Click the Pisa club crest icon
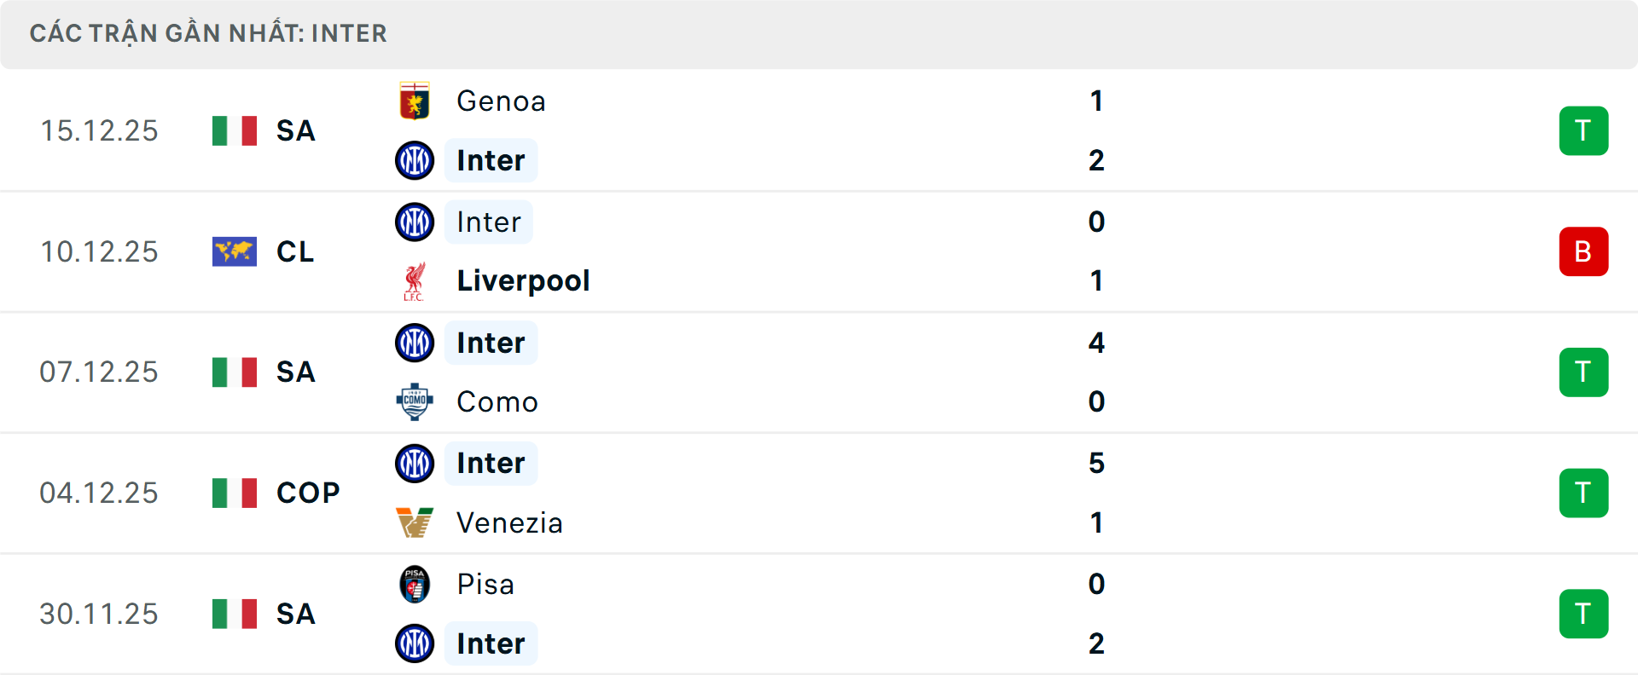This screenshot has height=675, width=1638. point(415,585)
